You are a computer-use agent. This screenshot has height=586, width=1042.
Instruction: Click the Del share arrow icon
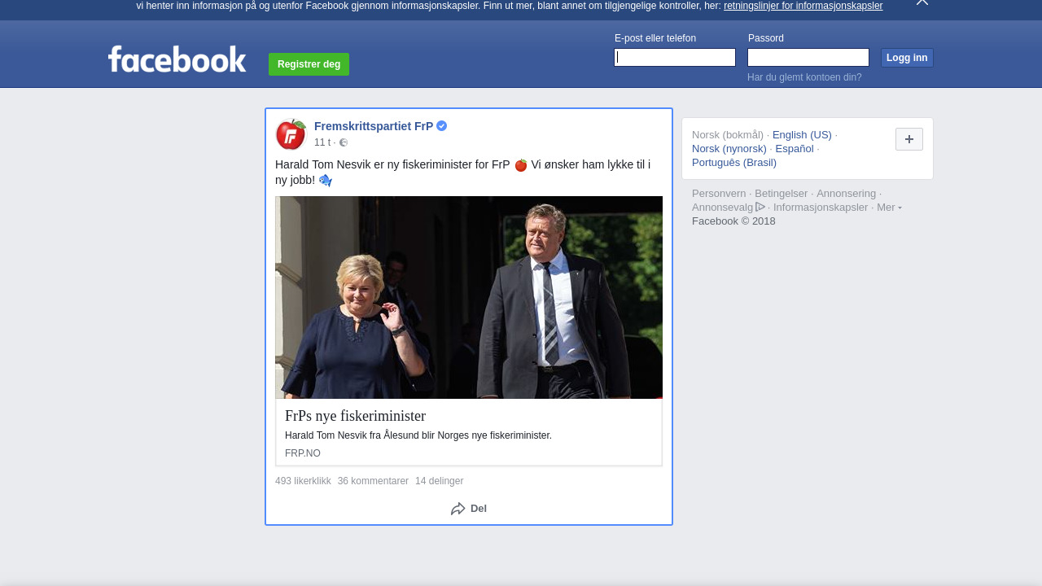click(458, 509)
